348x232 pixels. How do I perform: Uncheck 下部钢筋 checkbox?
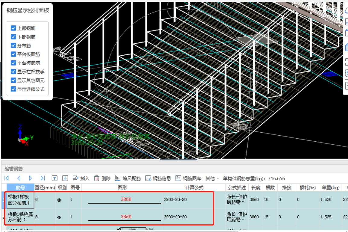tap(13, 37)
